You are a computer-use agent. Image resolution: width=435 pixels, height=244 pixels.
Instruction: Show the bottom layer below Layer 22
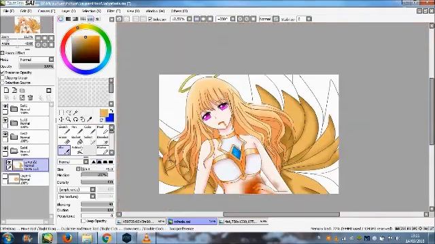coord(5,176)
